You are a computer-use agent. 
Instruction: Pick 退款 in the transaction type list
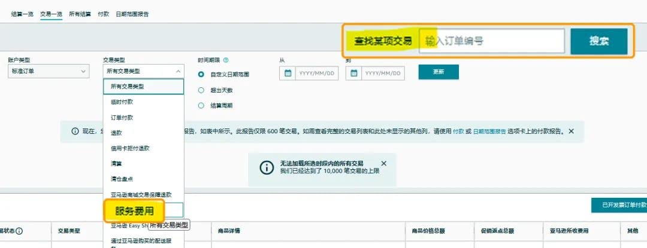[116, 133]
